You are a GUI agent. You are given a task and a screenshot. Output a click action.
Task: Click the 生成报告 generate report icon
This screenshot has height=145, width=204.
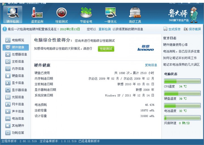pos(165,29)
